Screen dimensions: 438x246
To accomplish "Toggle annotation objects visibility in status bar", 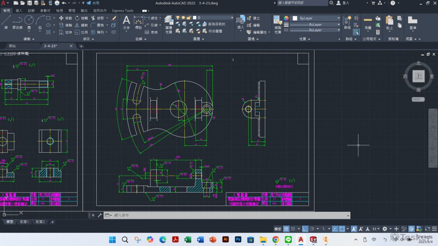I will click(354, 228).
